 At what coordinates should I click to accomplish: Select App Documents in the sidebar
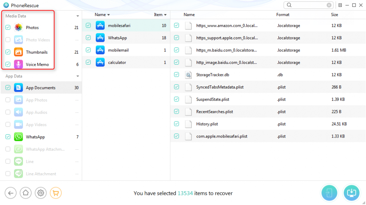40,88
